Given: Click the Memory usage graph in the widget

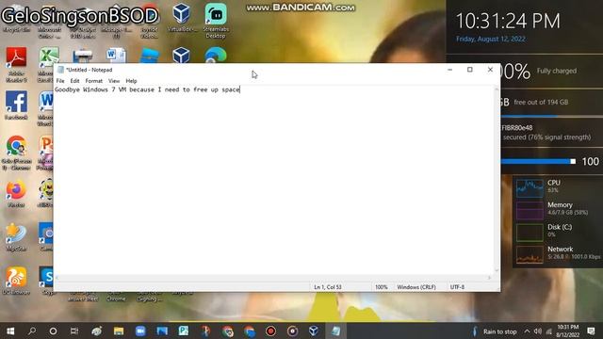Looking at the screenshot, I should [530, 210].
